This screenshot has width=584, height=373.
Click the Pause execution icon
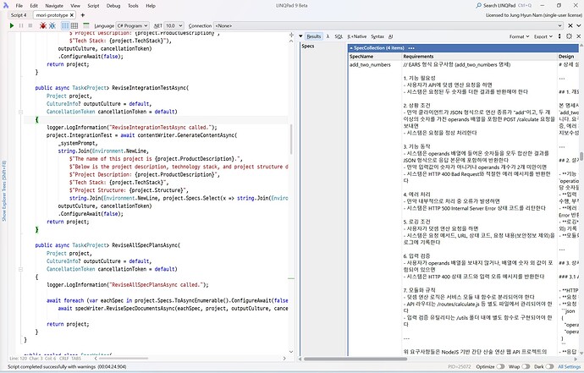coord(21,25)
